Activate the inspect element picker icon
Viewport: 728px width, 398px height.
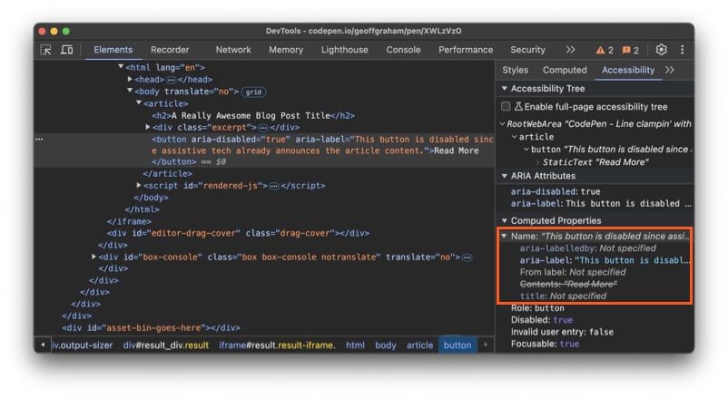tap(46, 50)
